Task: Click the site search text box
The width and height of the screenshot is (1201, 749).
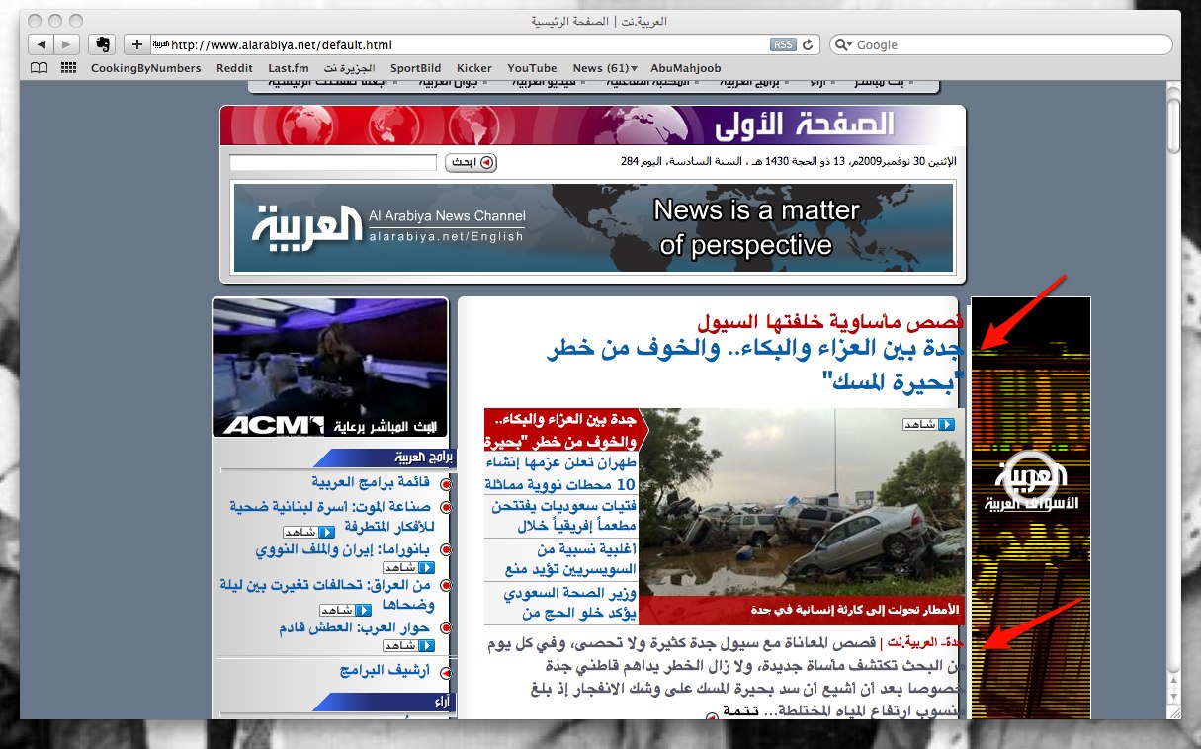Action: [x=333, y=163]
